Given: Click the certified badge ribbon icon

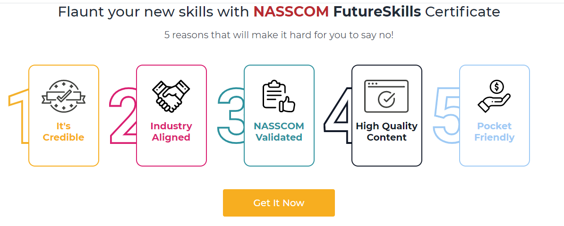Looking at the screenshot, I should coord(64,96).
